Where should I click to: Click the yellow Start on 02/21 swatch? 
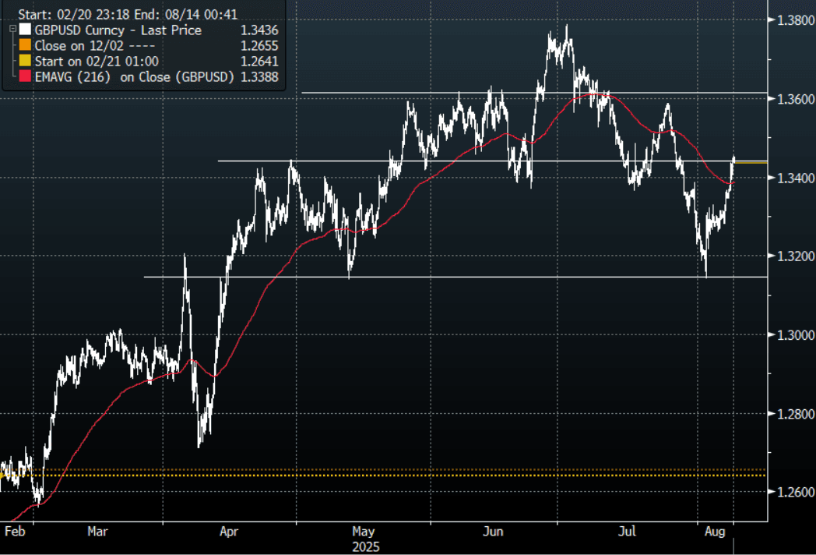(x=24, y=61)
